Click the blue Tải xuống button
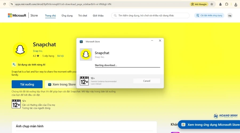 coord(27,84)
